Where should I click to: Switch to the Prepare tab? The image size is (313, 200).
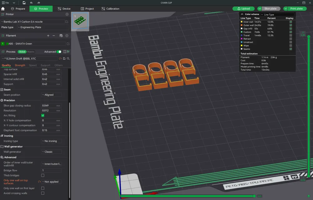(18, 9)
